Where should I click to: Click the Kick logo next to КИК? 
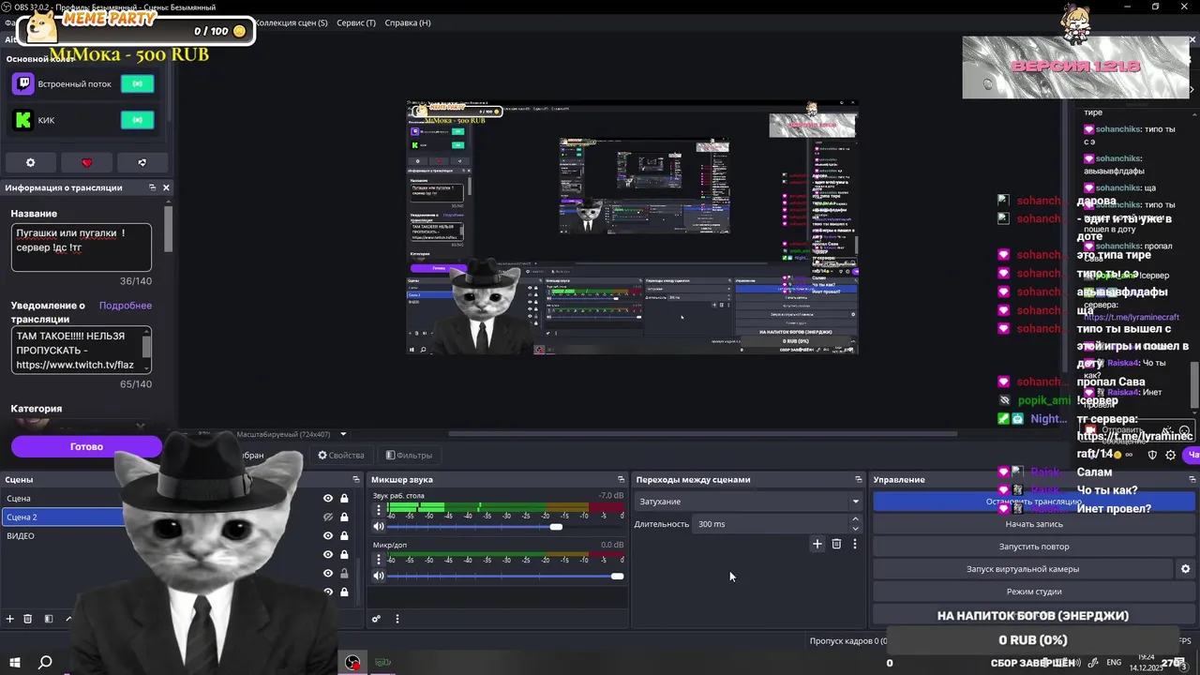click(x=23, y=120)
